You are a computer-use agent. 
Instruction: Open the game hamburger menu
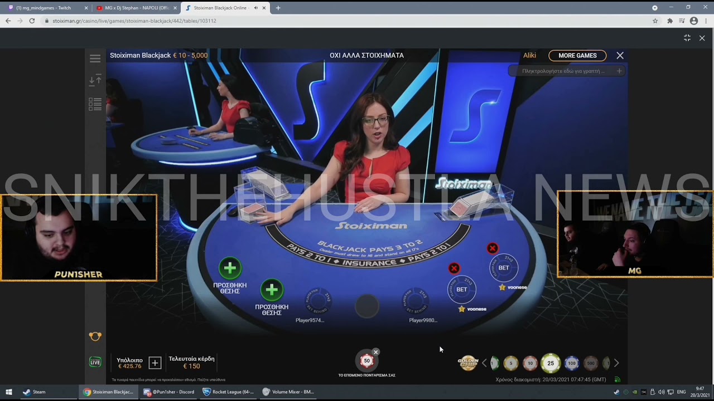(95, 58)
